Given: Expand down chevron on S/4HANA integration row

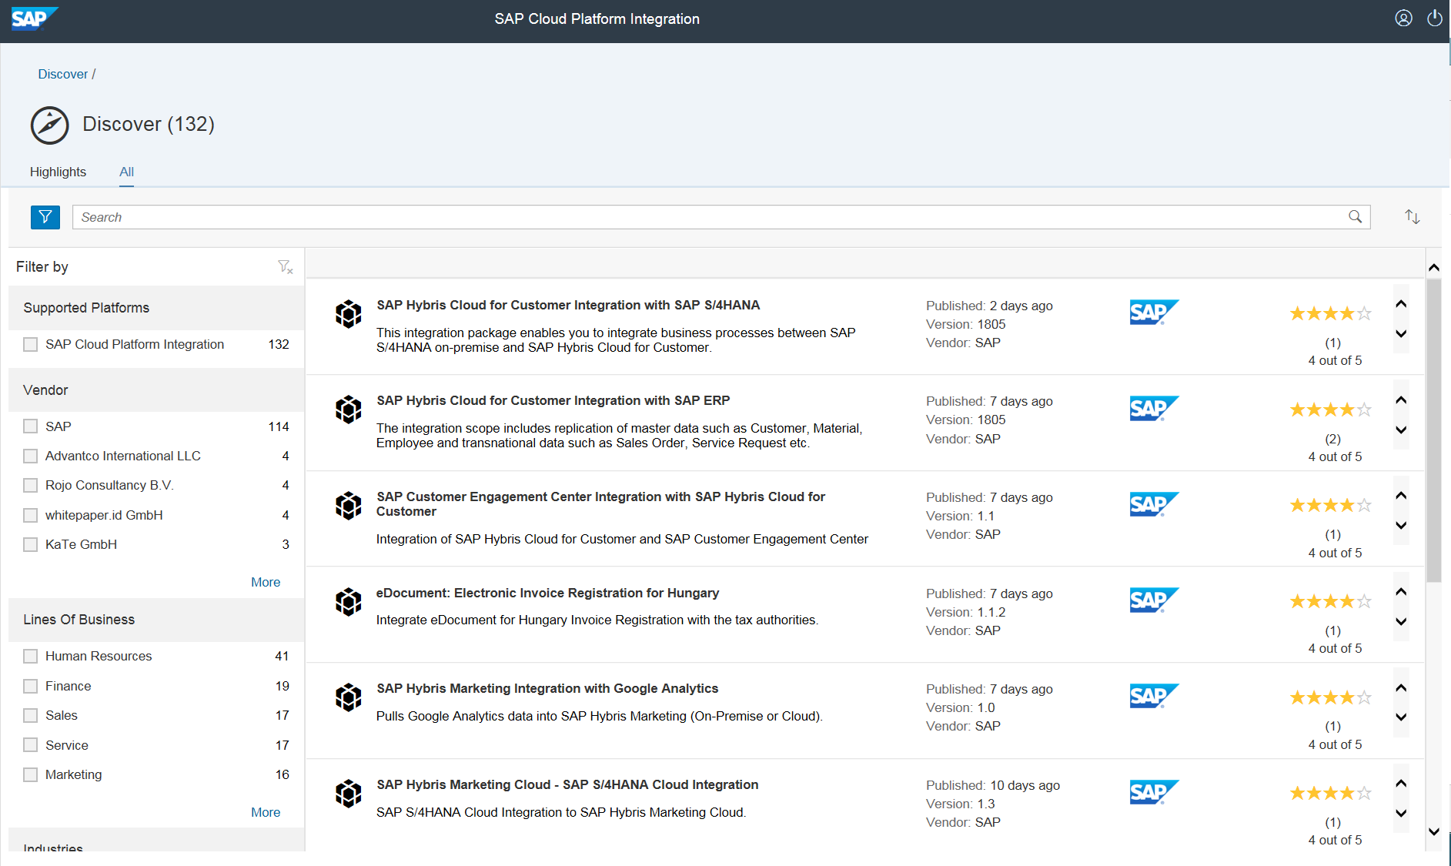Looking at the screenshot, I should coord(1401,334).
